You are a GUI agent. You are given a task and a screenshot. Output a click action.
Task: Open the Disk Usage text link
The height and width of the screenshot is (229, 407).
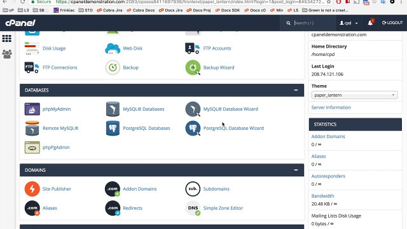point(54,48)
